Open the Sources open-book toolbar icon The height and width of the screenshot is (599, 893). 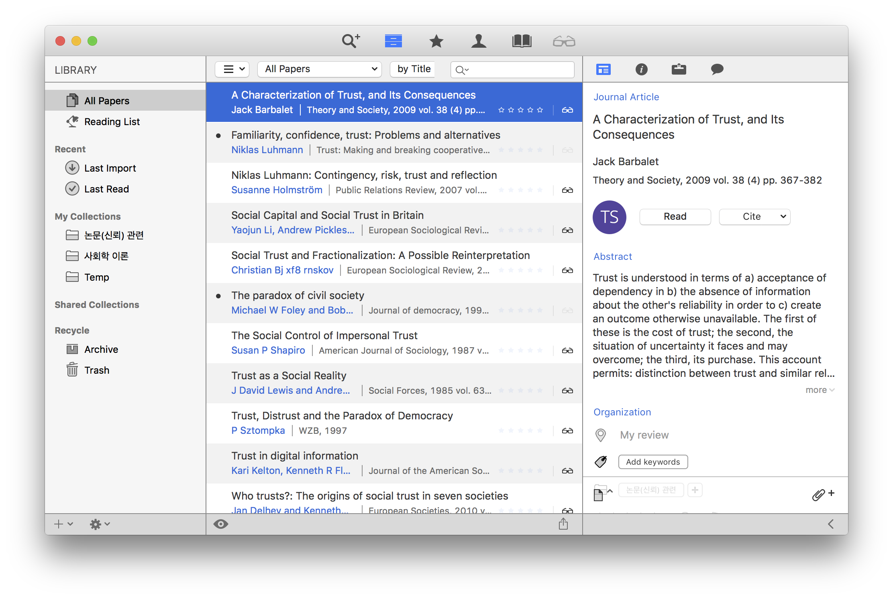(x=522, y=41)
